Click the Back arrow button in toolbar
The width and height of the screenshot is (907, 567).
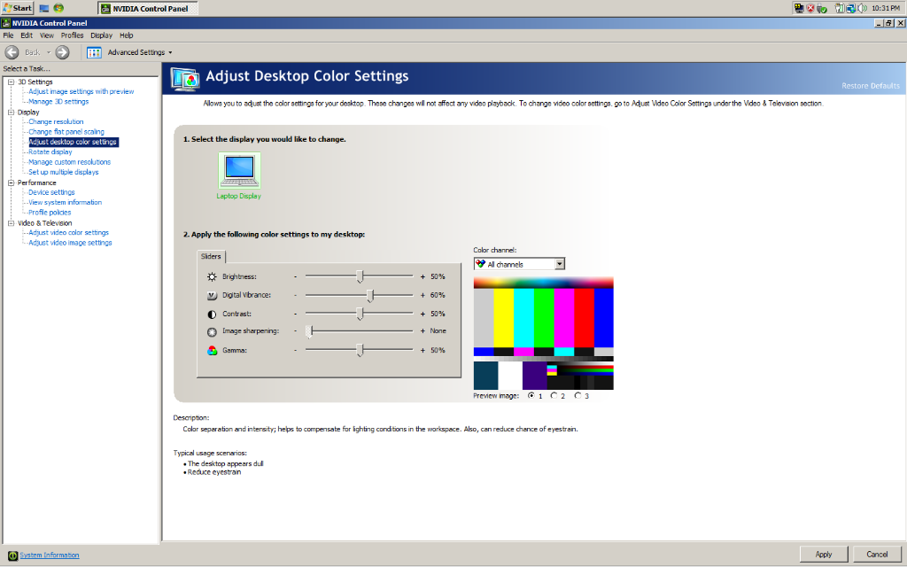pyautogui.click(x=12, y=52)
